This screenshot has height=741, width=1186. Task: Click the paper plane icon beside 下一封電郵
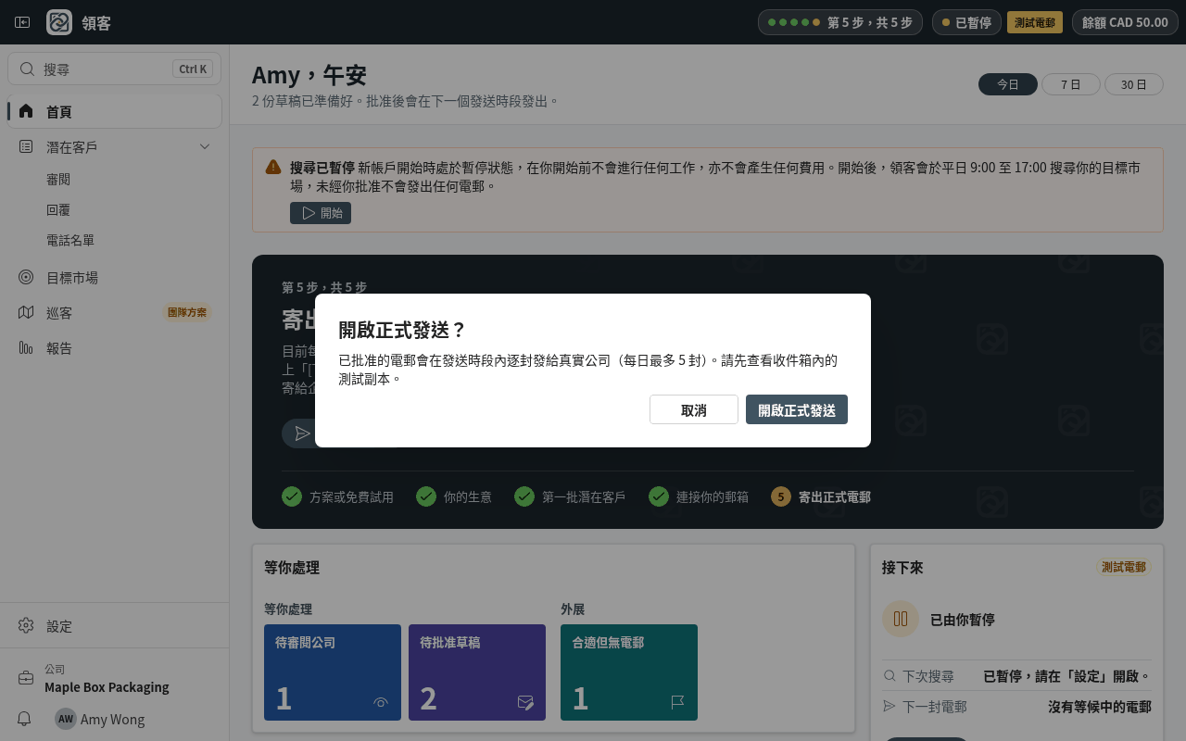[x=889, y=706]
